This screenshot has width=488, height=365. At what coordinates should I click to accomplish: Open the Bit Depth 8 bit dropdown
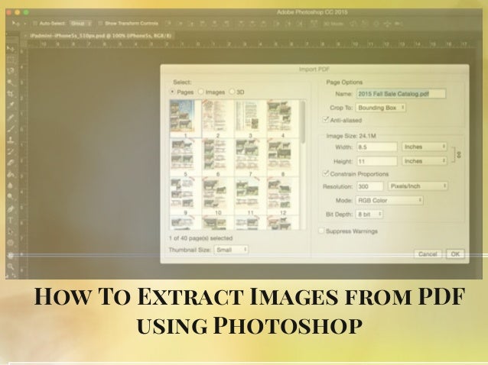pos(369,215)
